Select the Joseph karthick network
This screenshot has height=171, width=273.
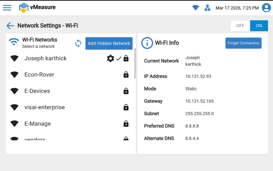click(45, 58)
